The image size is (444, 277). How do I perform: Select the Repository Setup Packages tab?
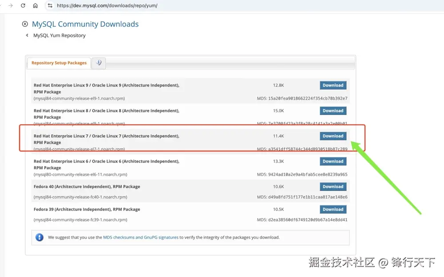coord(59,63)
